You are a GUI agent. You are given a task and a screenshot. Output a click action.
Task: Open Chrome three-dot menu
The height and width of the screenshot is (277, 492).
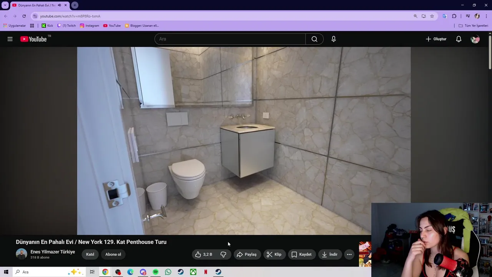click(486, 16)
